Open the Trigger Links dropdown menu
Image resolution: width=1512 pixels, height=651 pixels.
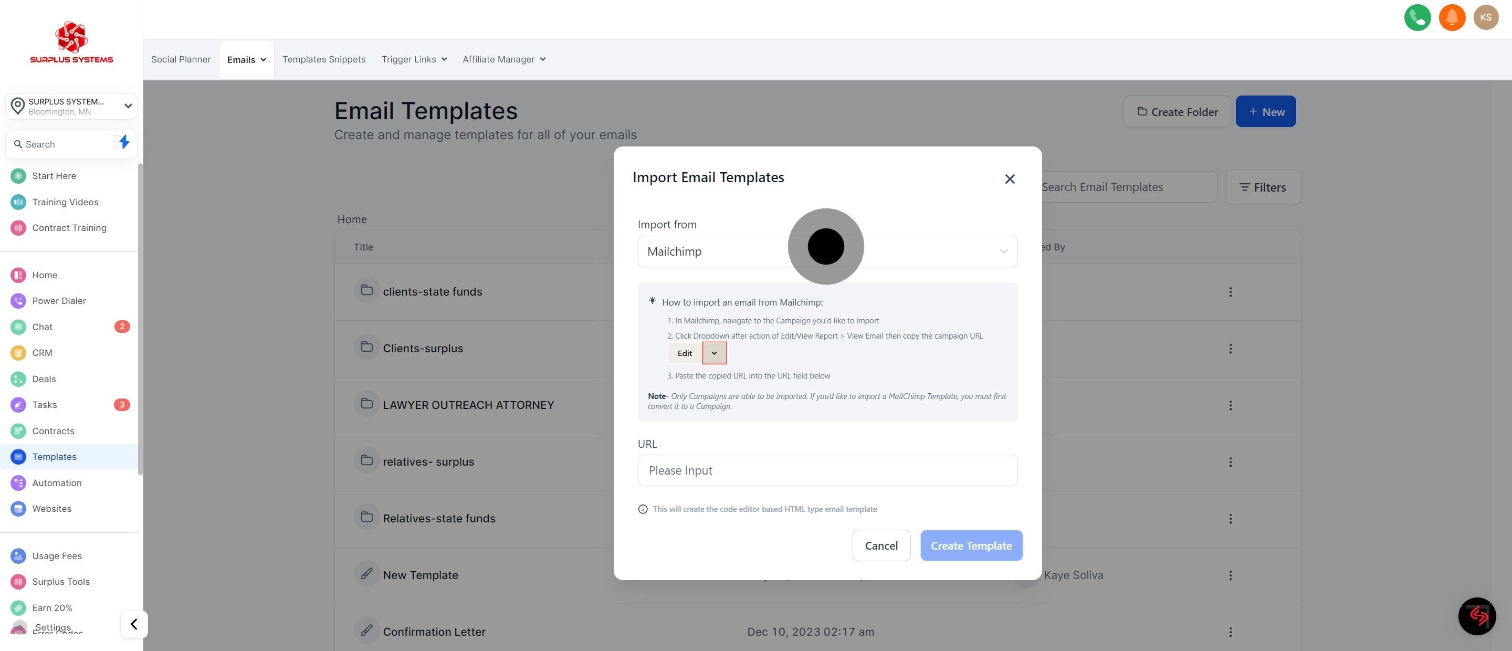pyautogui.click(x=414, y=59)
